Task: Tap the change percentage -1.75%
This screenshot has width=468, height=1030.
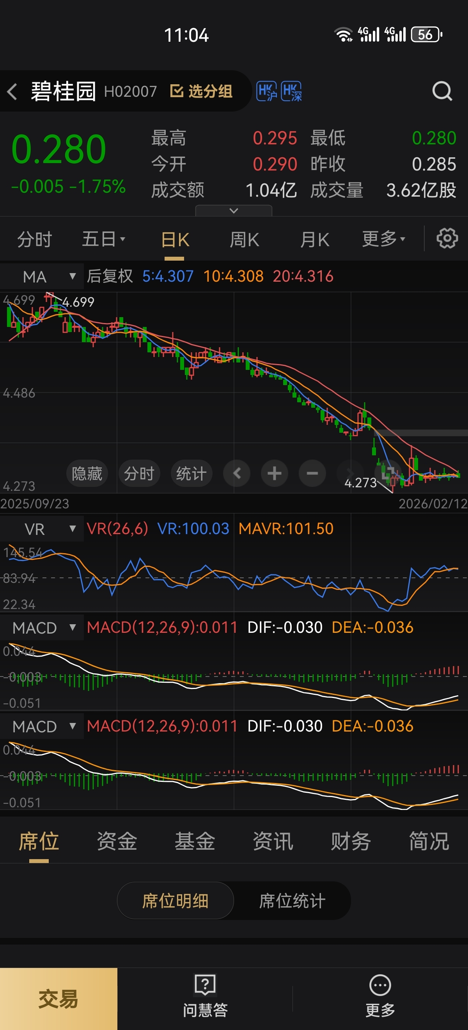Action: 97,187
